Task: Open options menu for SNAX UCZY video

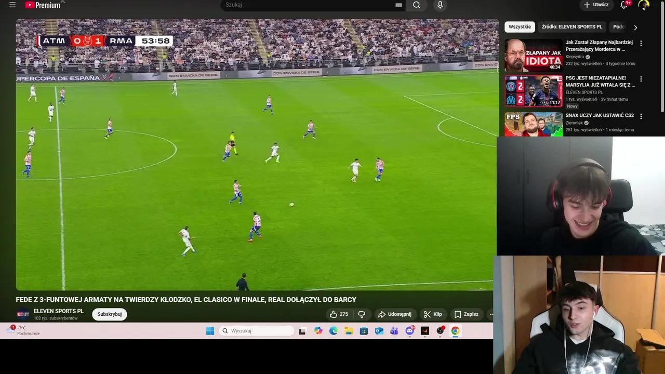Action: (x=641, y=116)
